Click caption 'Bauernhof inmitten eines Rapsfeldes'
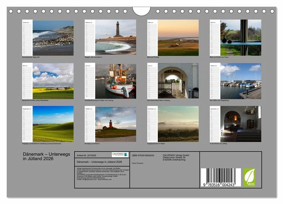The height and width of the screenshot is (204, 283). [x=35, y=100]
